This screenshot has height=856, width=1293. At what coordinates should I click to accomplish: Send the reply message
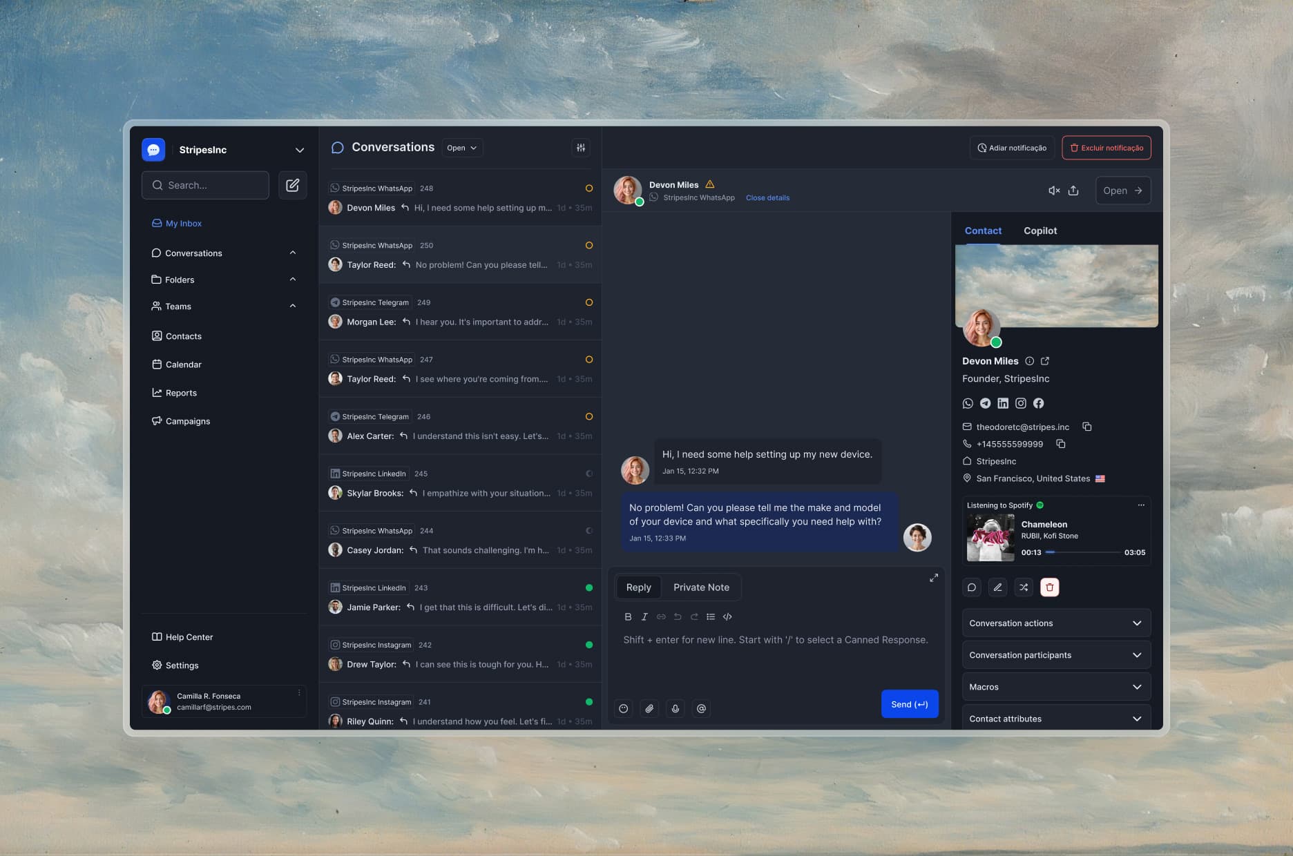coord(910,704)
